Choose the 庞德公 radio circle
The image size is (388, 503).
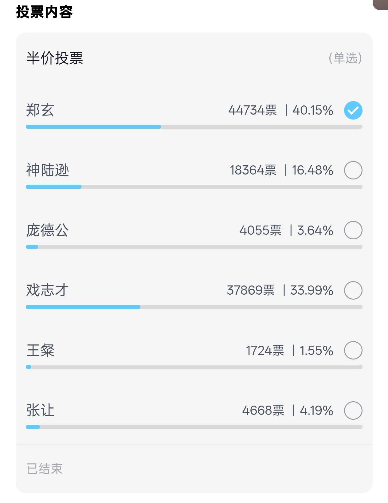coord(353,230)
